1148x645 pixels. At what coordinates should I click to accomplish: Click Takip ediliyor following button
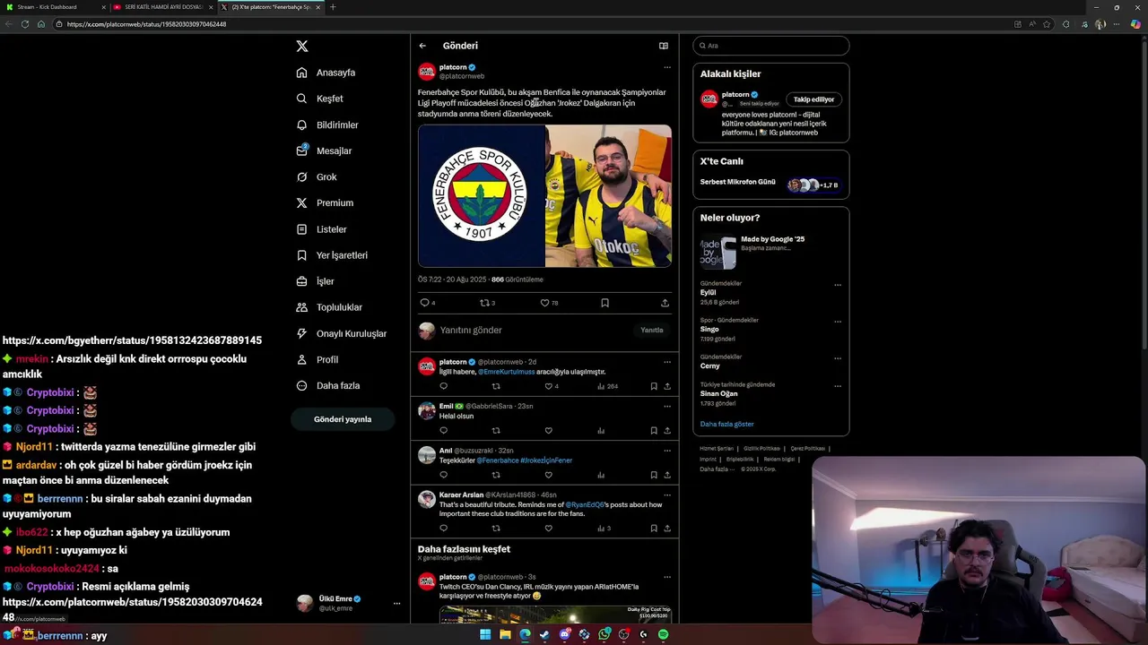(x=814, y=99)
